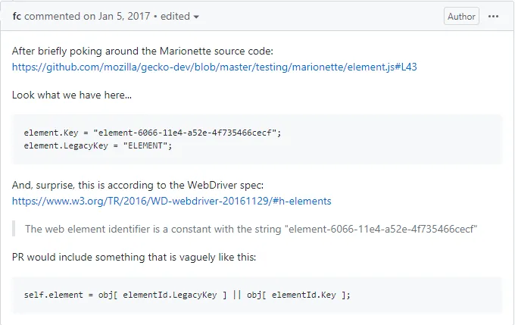Viewport: 515px width, 325px height.
Task: Open the three-dot comment options menu
Action: point(494,16)
